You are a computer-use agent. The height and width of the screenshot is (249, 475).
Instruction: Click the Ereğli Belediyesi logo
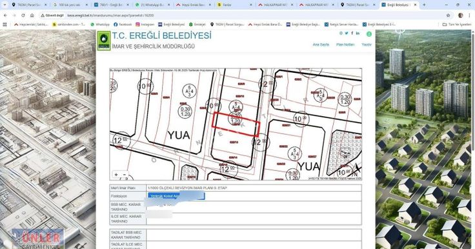104,41
